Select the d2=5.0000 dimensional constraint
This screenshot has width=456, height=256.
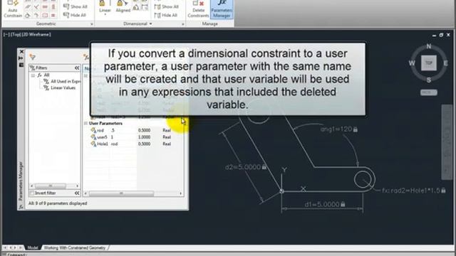(x=245, y=167)
